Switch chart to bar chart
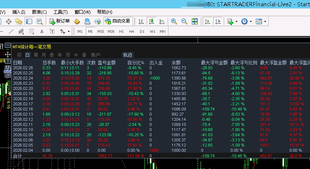The height and width of the screenshot is (169, 310). coord(141,21)
